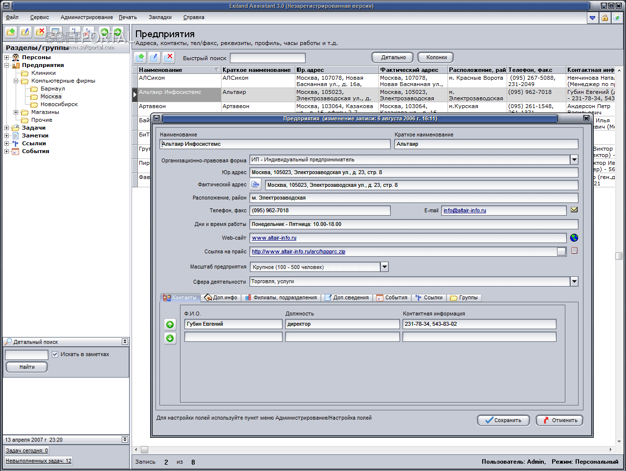Collapse Предприятия tree node
The width and height of the screenshot is (626, 471).
(7, 65)
